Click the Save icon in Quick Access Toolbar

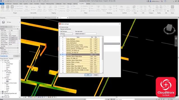click(x=8, y=1)
